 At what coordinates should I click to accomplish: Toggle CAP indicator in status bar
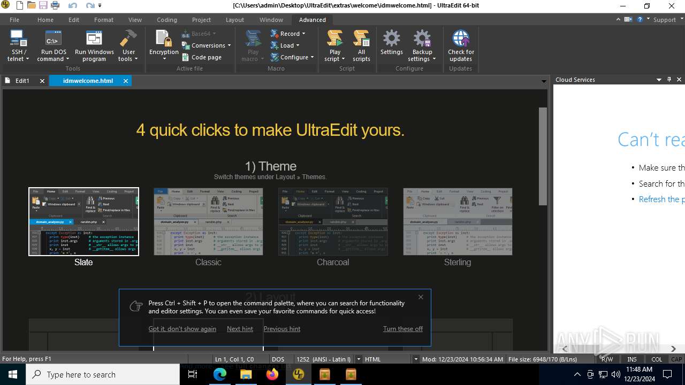[x=677, y=359]
